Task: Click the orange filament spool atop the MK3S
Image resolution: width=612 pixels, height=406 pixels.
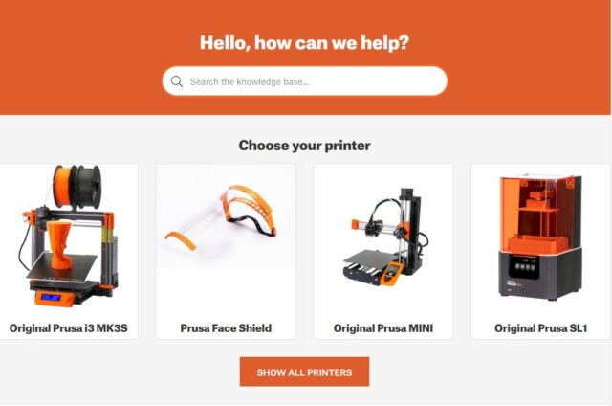Action: (64, 186)
